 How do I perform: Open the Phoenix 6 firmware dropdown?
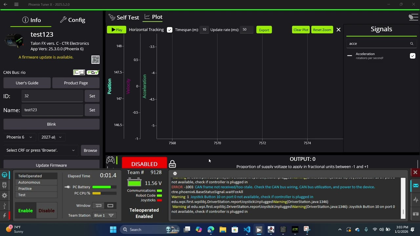point(19,137)
